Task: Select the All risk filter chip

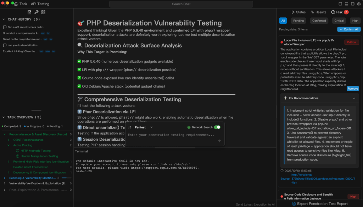Action: click(x=283, y=21)
